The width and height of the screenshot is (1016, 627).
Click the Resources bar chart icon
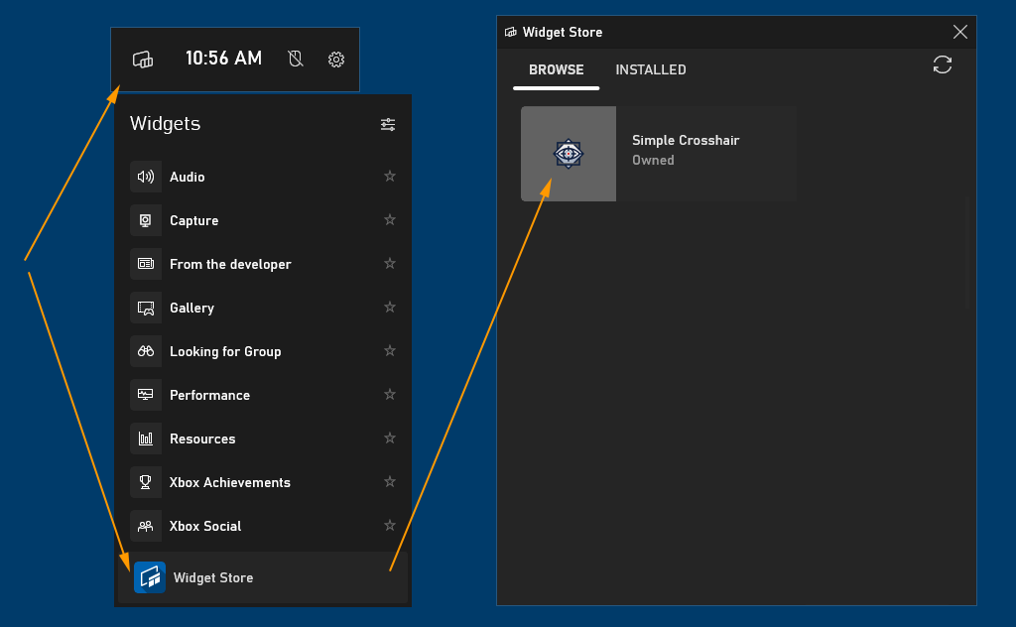146,439
